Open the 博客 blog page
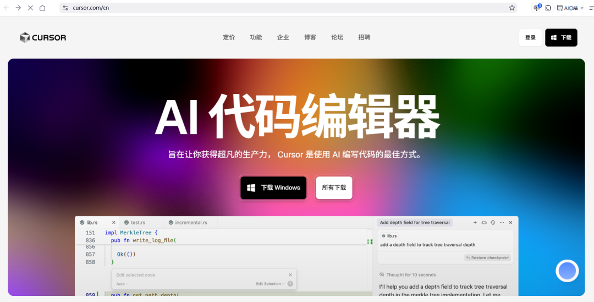This screenshot has height=302, width=594. [x=310, y=37]
